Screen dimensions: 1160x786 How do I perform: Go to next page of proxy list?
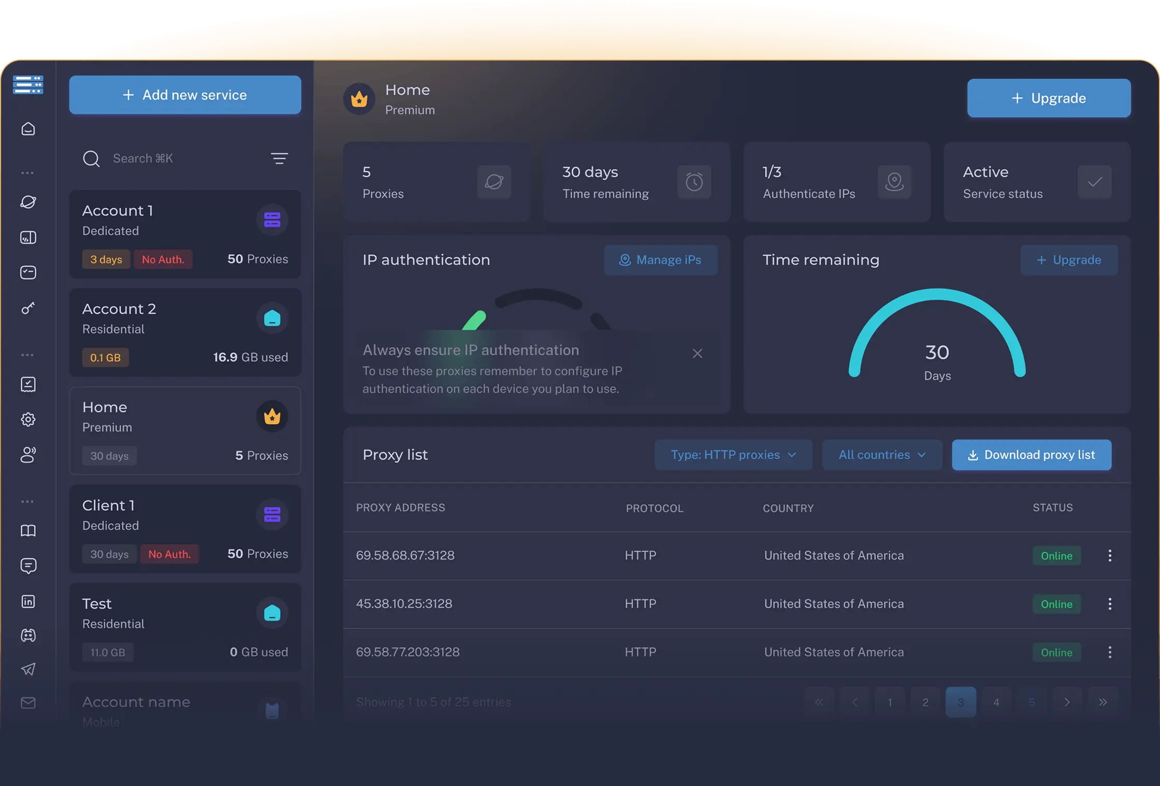pyautogui.click(x=1067, y=702)
